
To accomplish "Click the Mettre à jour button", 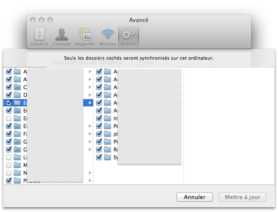I will (x=242, y=197).
